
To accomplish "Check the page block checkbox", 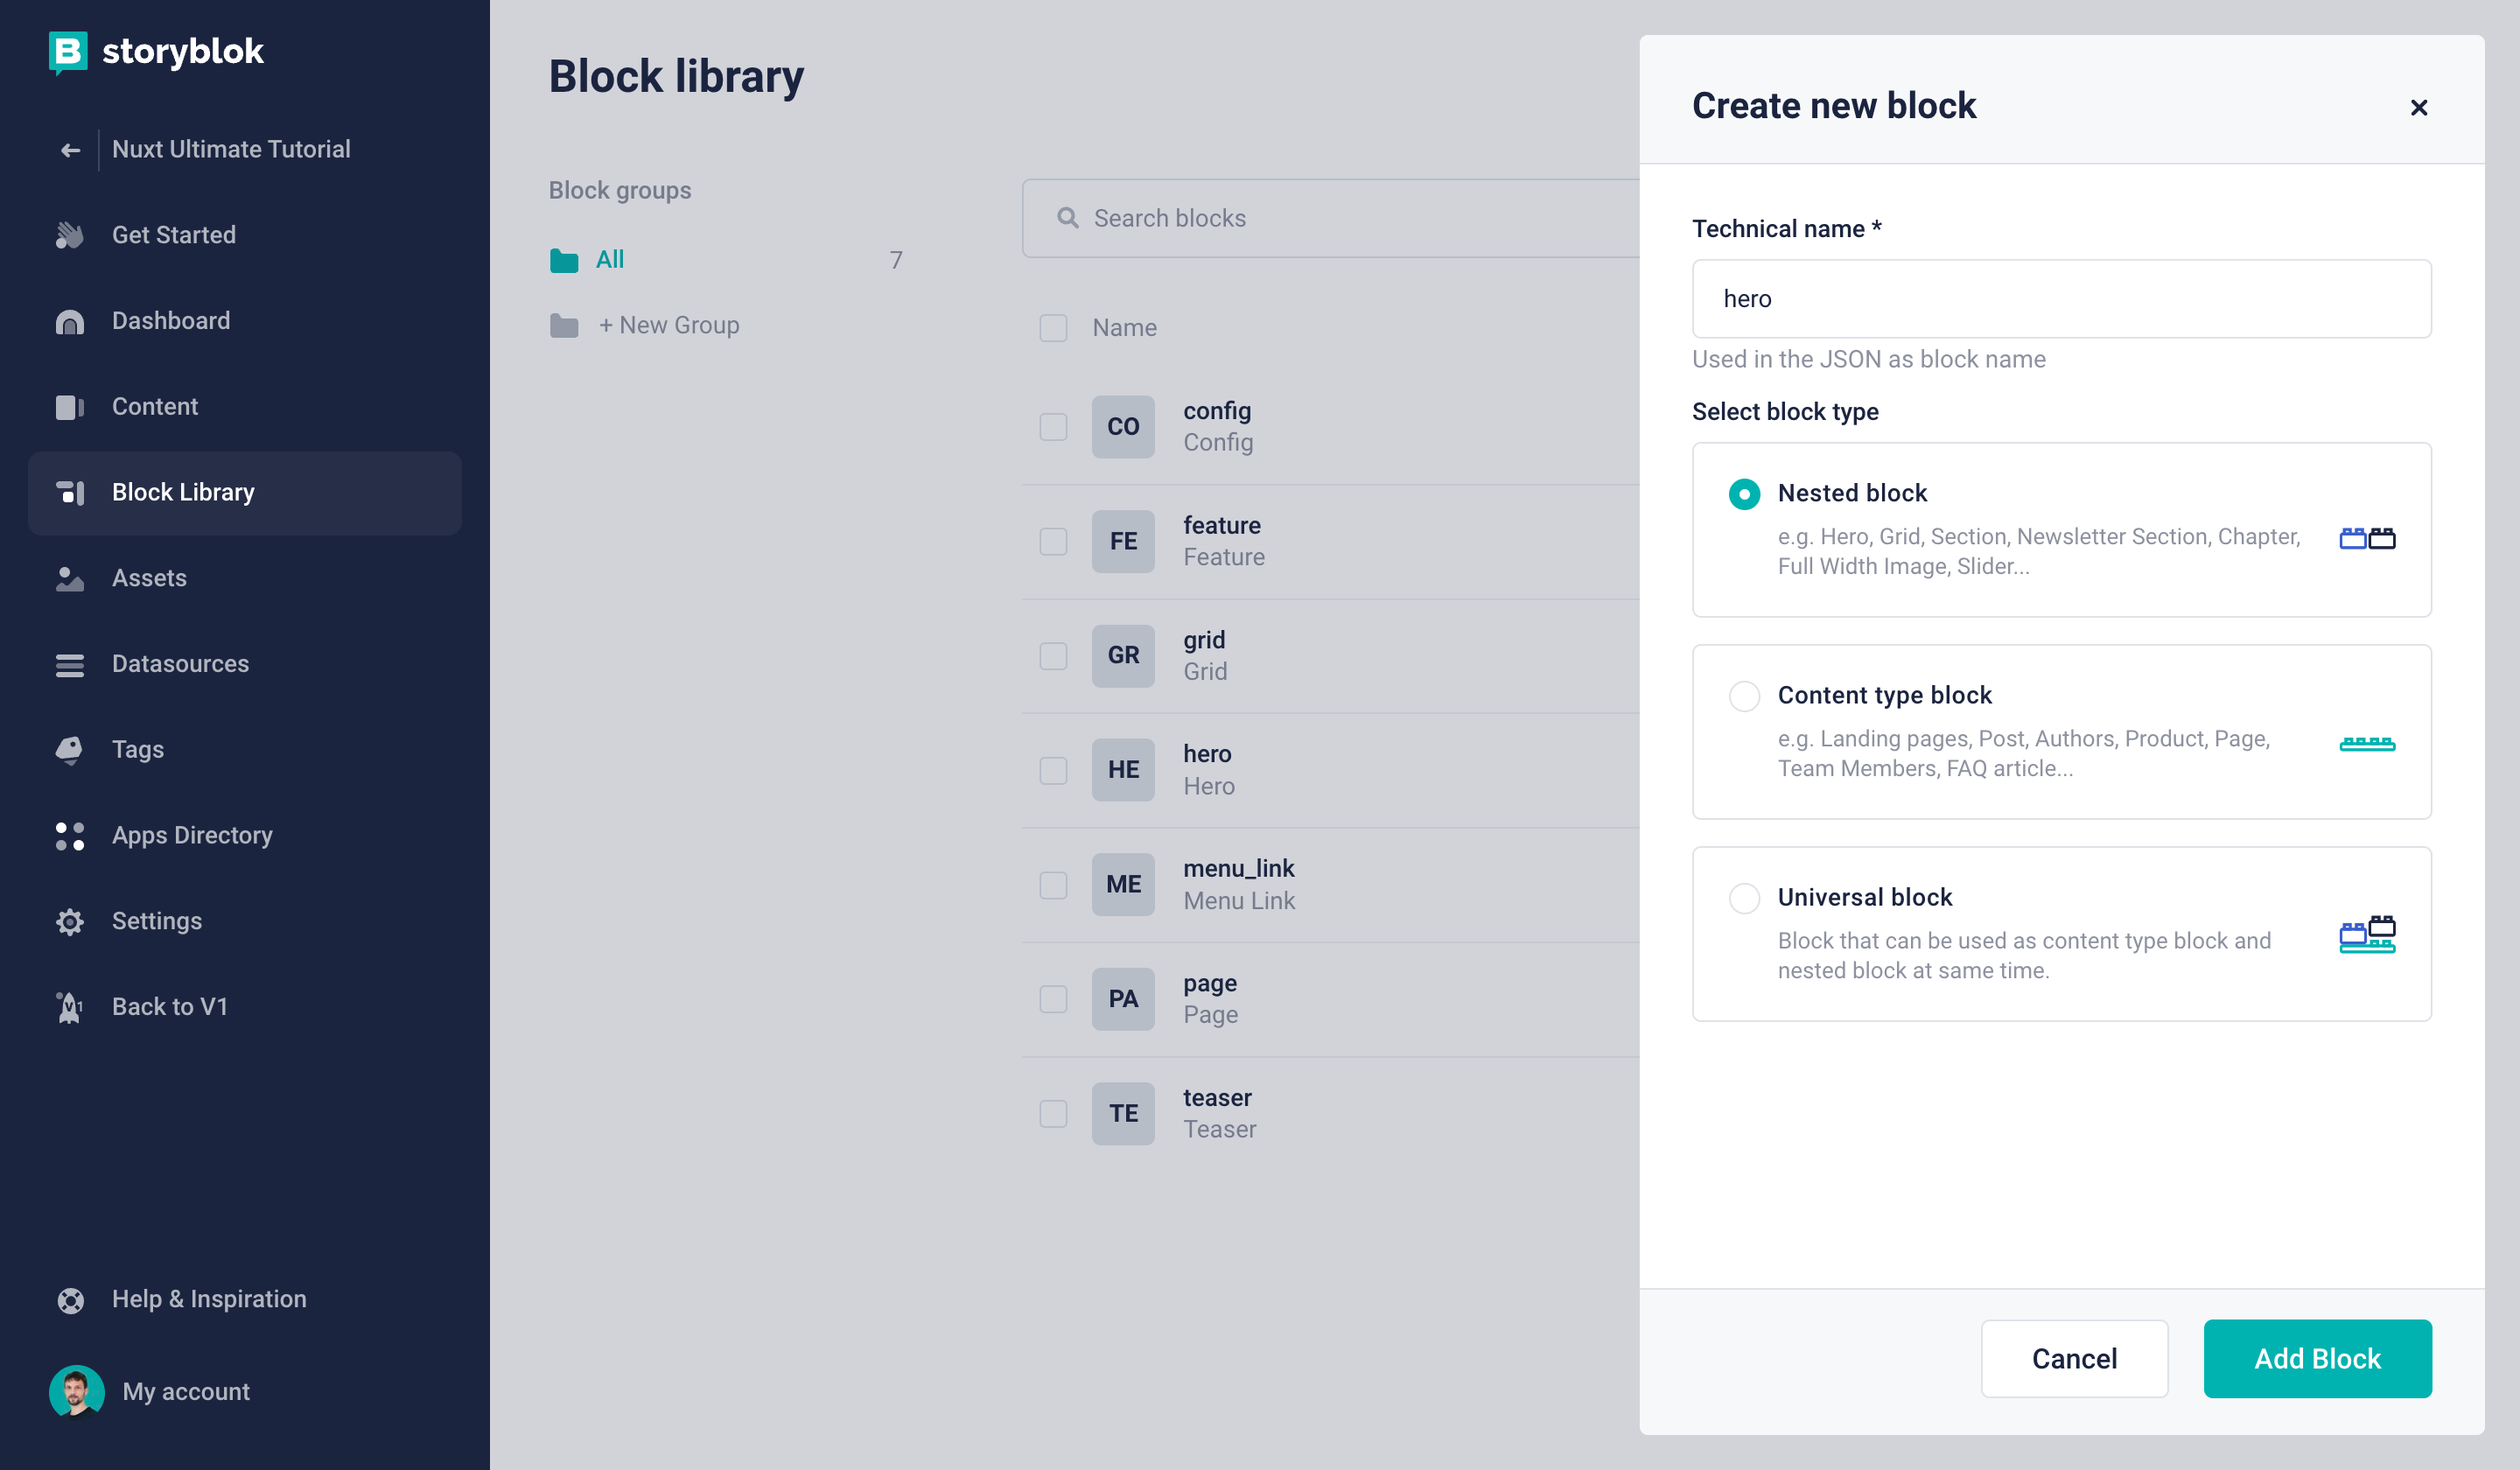I will 1053,999.
